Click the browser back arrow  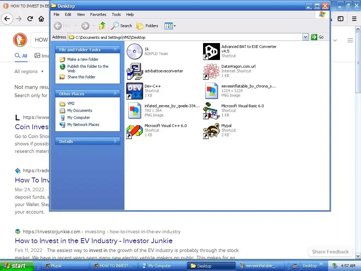7,19
